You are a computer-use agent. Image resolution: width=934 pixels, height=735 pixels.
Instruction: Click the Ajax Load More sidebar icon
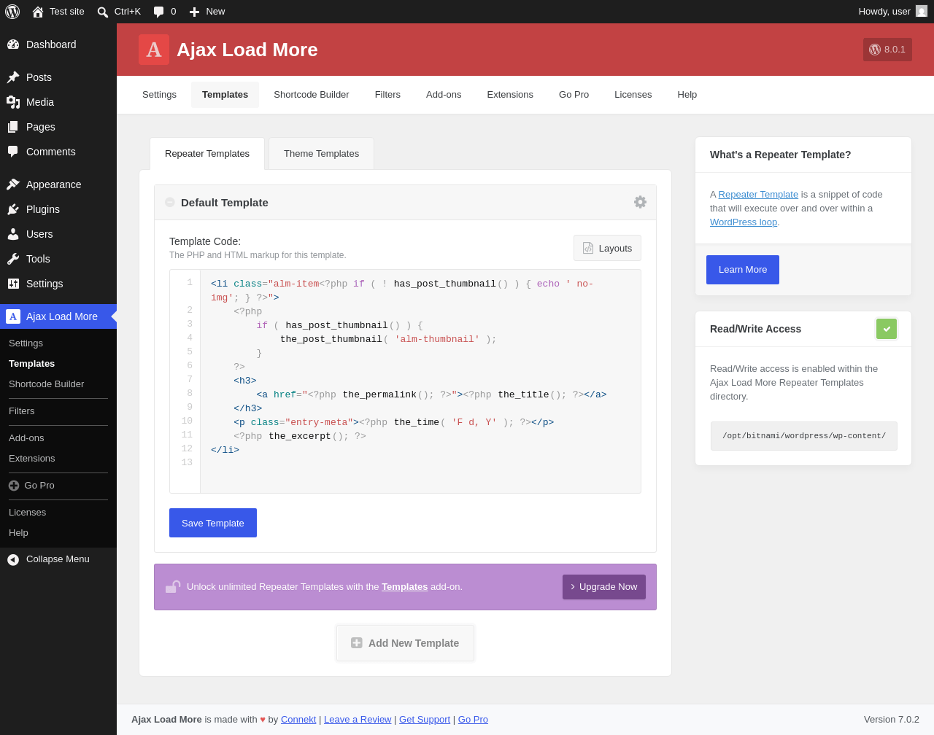pyautogui.click(x=13, y=316)
